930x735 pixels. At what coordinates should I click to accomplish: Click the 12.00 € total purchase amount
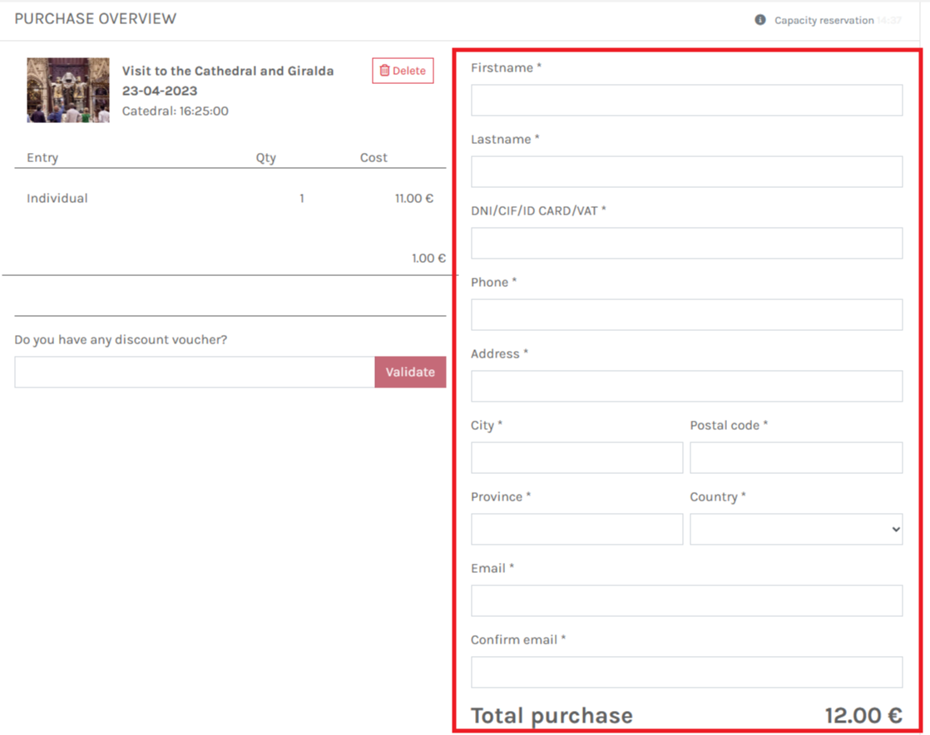[863, 715]
